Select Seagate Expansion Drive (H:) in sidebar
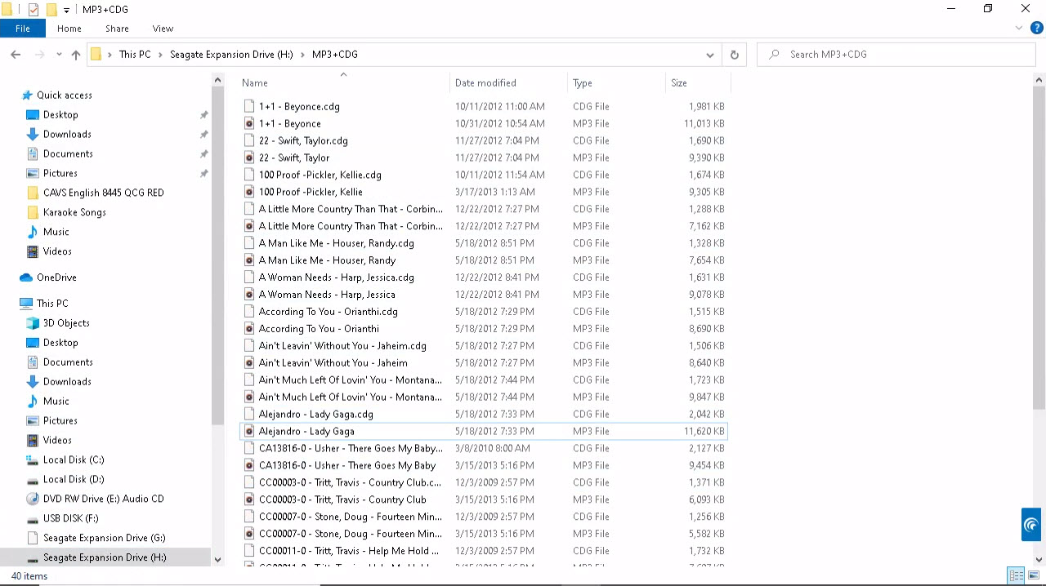 click(105, 558)
